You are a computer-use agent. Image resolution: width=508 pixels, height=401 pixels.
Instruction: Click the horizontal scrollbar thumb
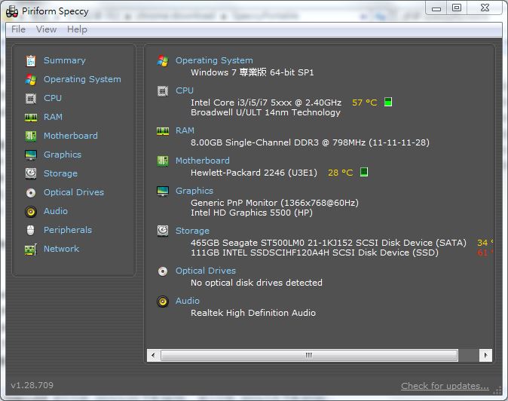point(309,355)
